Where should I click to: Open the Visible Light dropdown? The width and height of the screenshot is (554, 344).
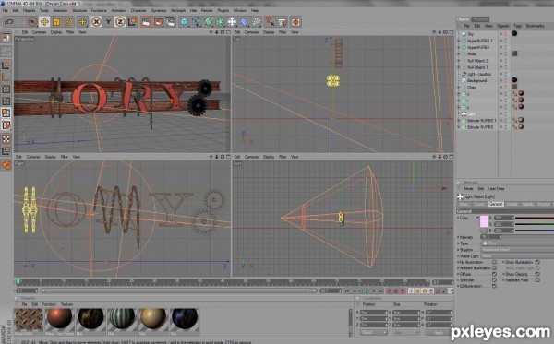517,256
